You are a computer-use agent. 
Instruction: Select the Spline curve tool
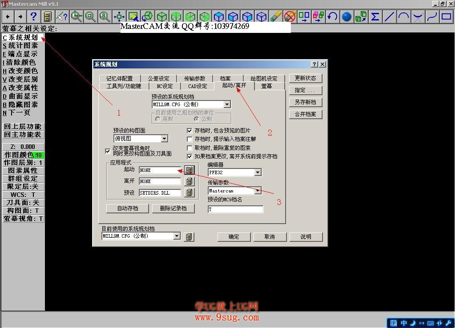click(432, 16)
